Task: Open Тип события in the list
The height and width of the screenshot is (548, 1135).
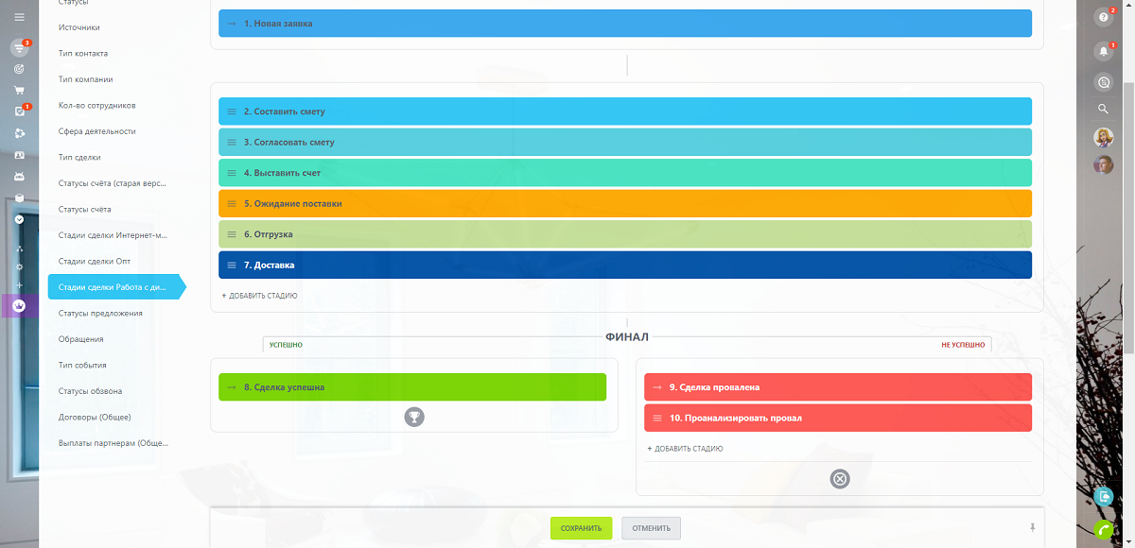Action: click(82, 365)
